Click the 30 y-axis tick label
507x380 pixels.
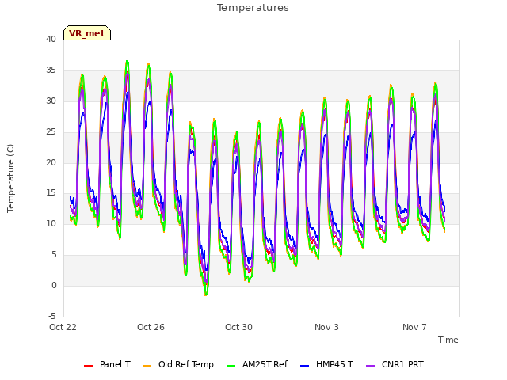pyautogui.click(x=51, y=101)
